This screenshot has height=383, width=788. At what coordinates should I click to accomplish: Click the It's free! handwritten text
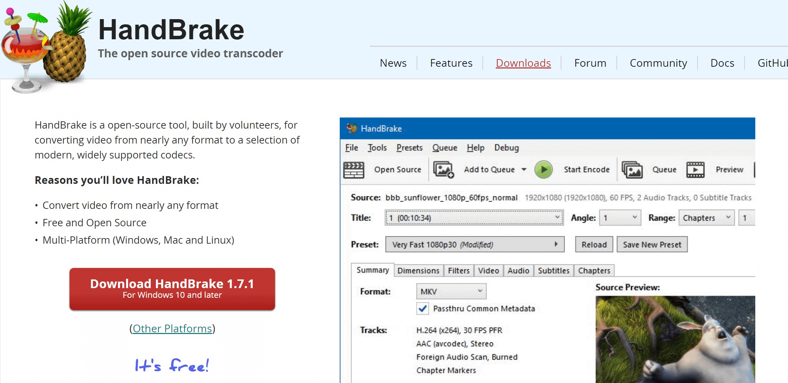[172, 365]
